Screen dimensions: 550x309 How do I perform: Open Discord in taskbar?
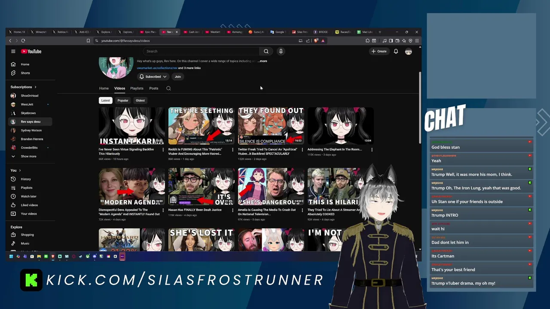click(95, 257)
